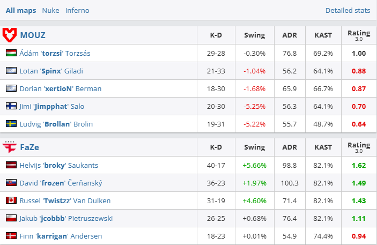Click the Swedish flag beside Brollan
The width and height of the screenshot is (377, 245).
[11, 124]
